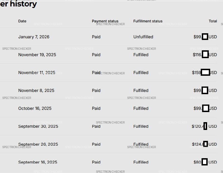The width and height of the screenshot is (223, 173).
Task: Open the September 26, 2025 order
Action: tap(38, 144)
